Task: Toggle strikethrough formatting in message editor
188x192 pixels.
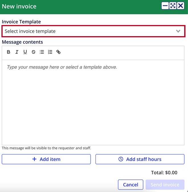Action: pos(34,52)
